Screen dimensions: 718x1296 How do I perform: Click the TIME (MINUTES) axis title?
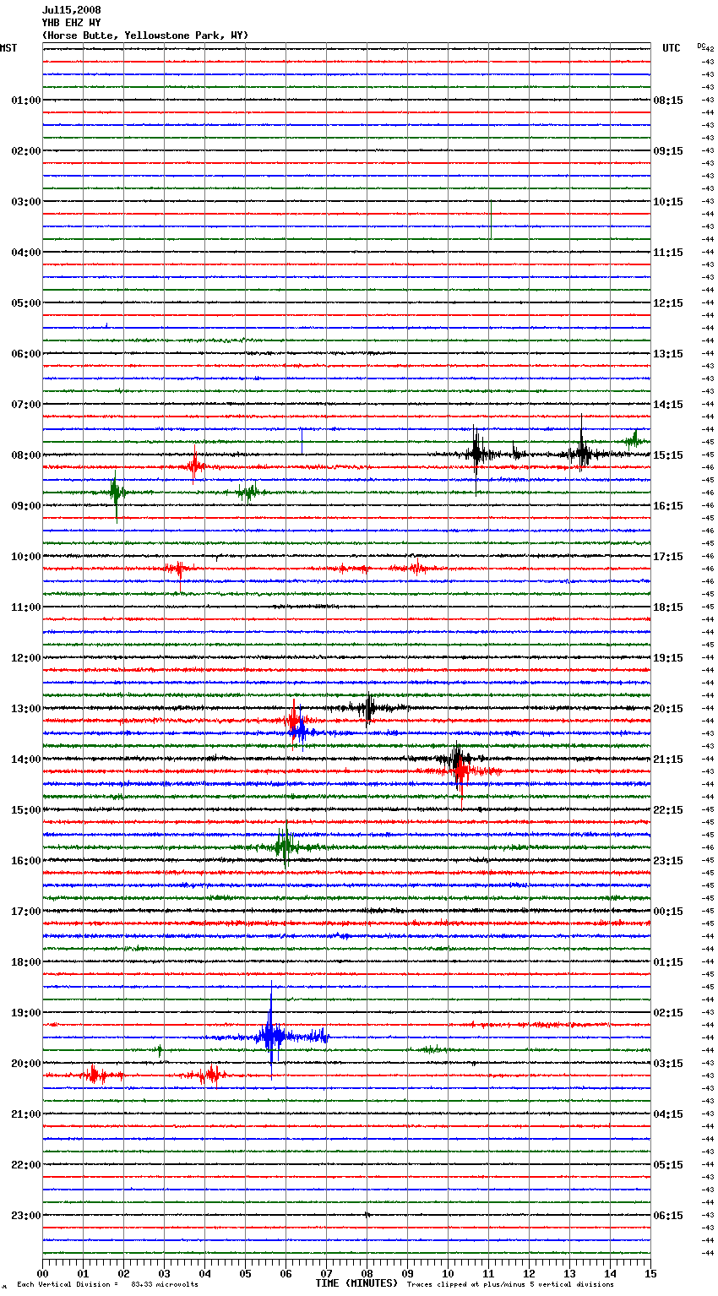click(x=356, y=1283)
